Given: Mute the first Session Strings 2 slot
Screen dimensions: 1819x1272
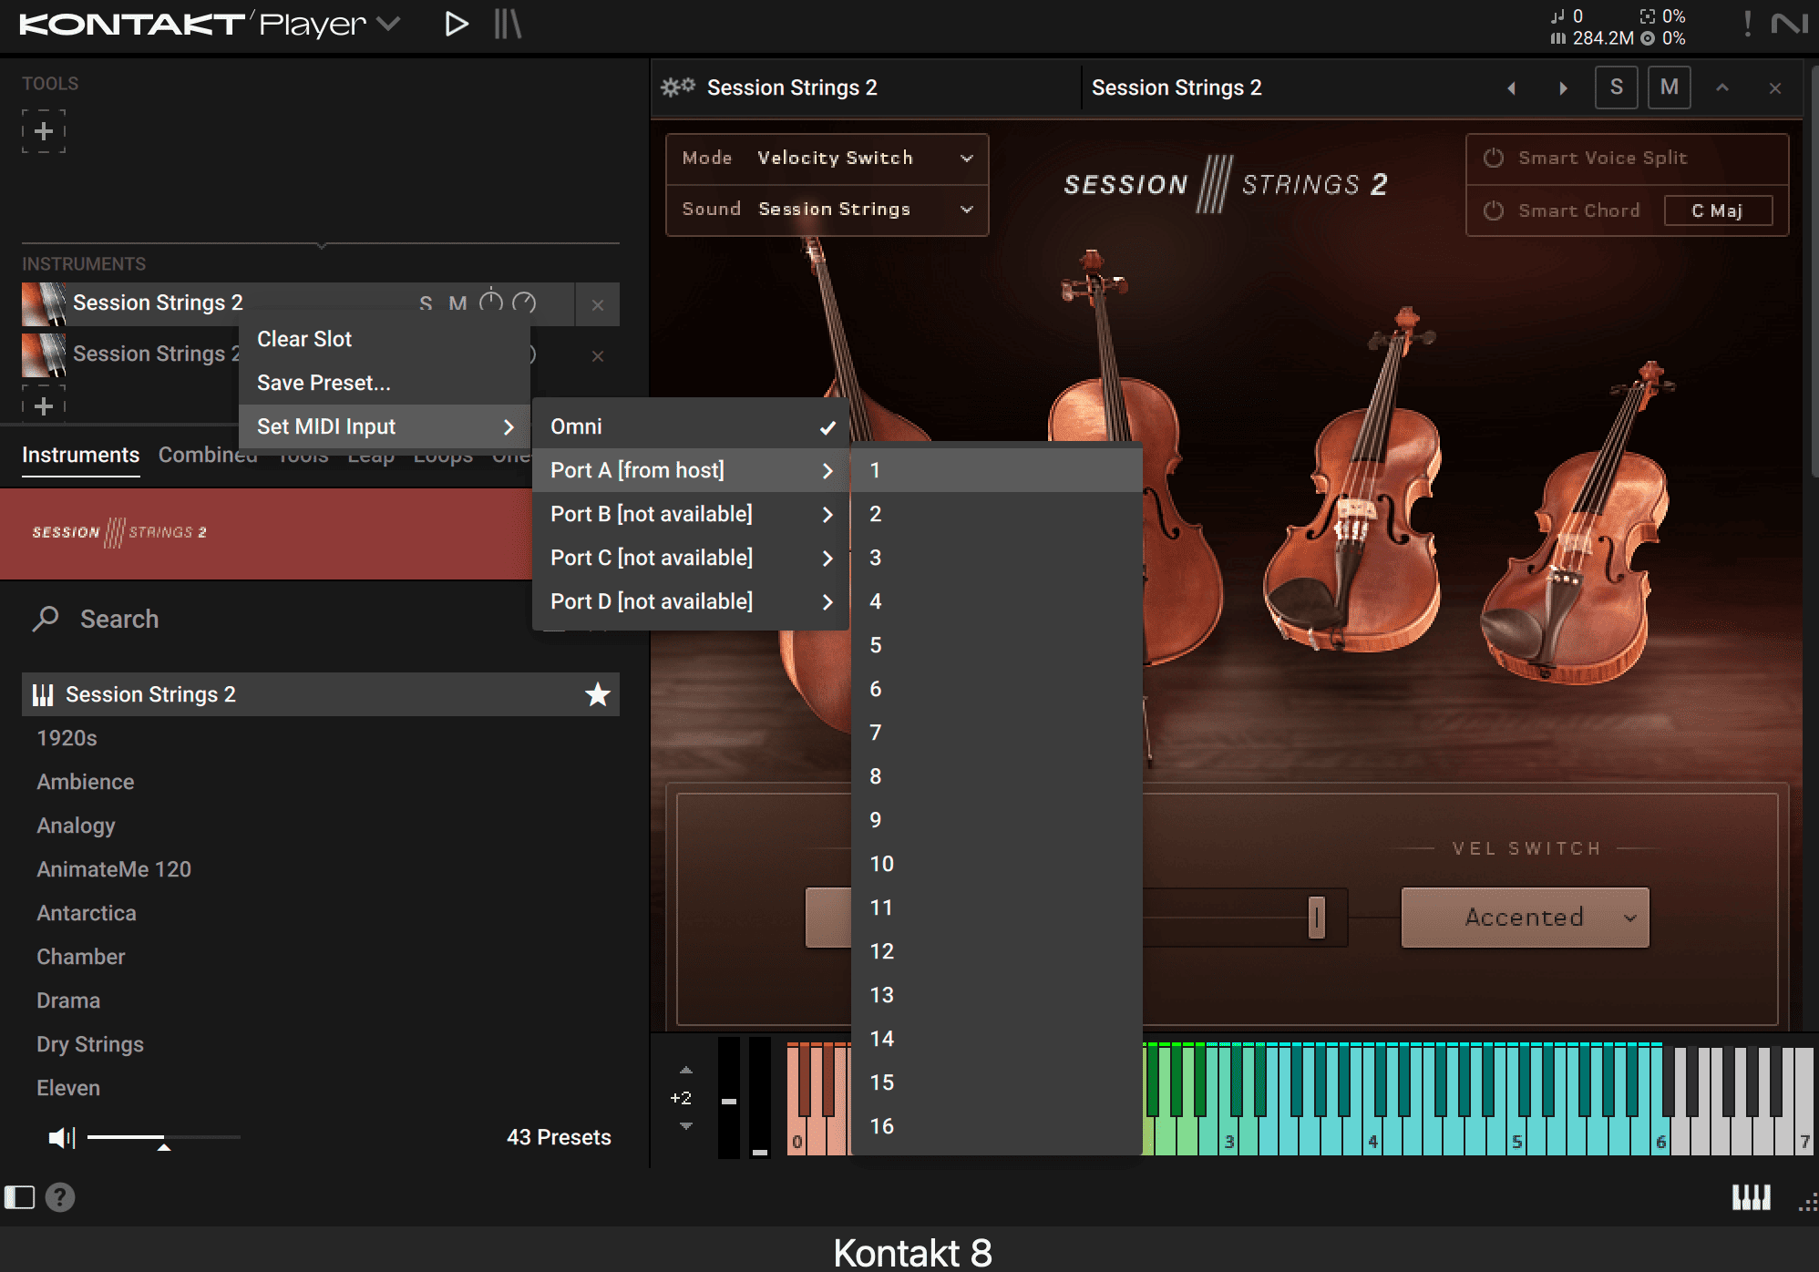Looking at the screenshot, I should [x=457, y=303].
